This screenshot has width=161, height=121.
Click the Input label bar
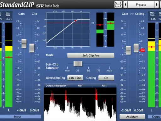click(20, 117)
